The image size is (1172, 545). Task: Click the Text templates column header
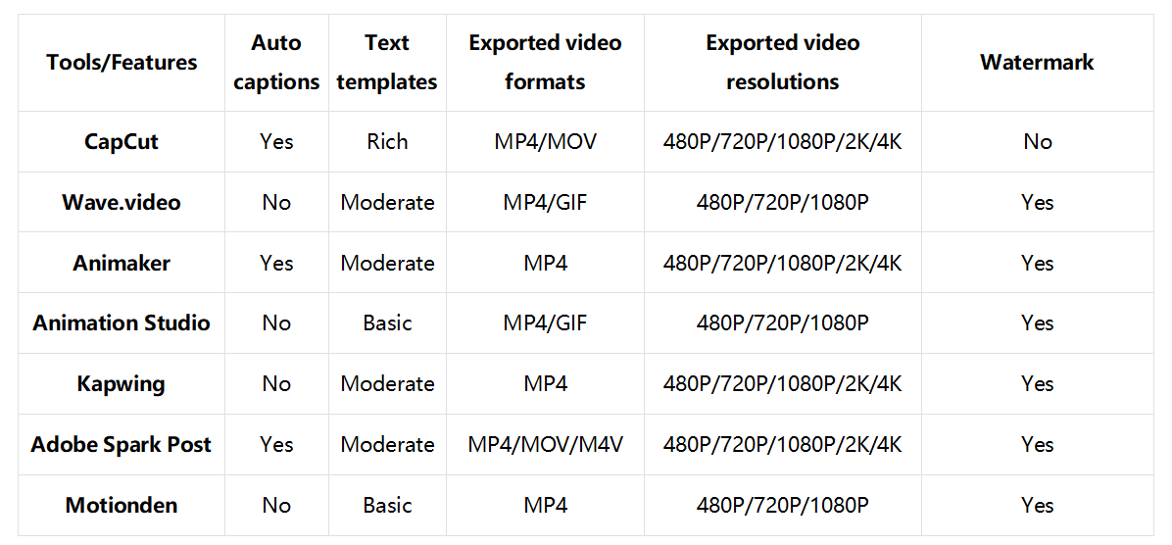point(387,63)
